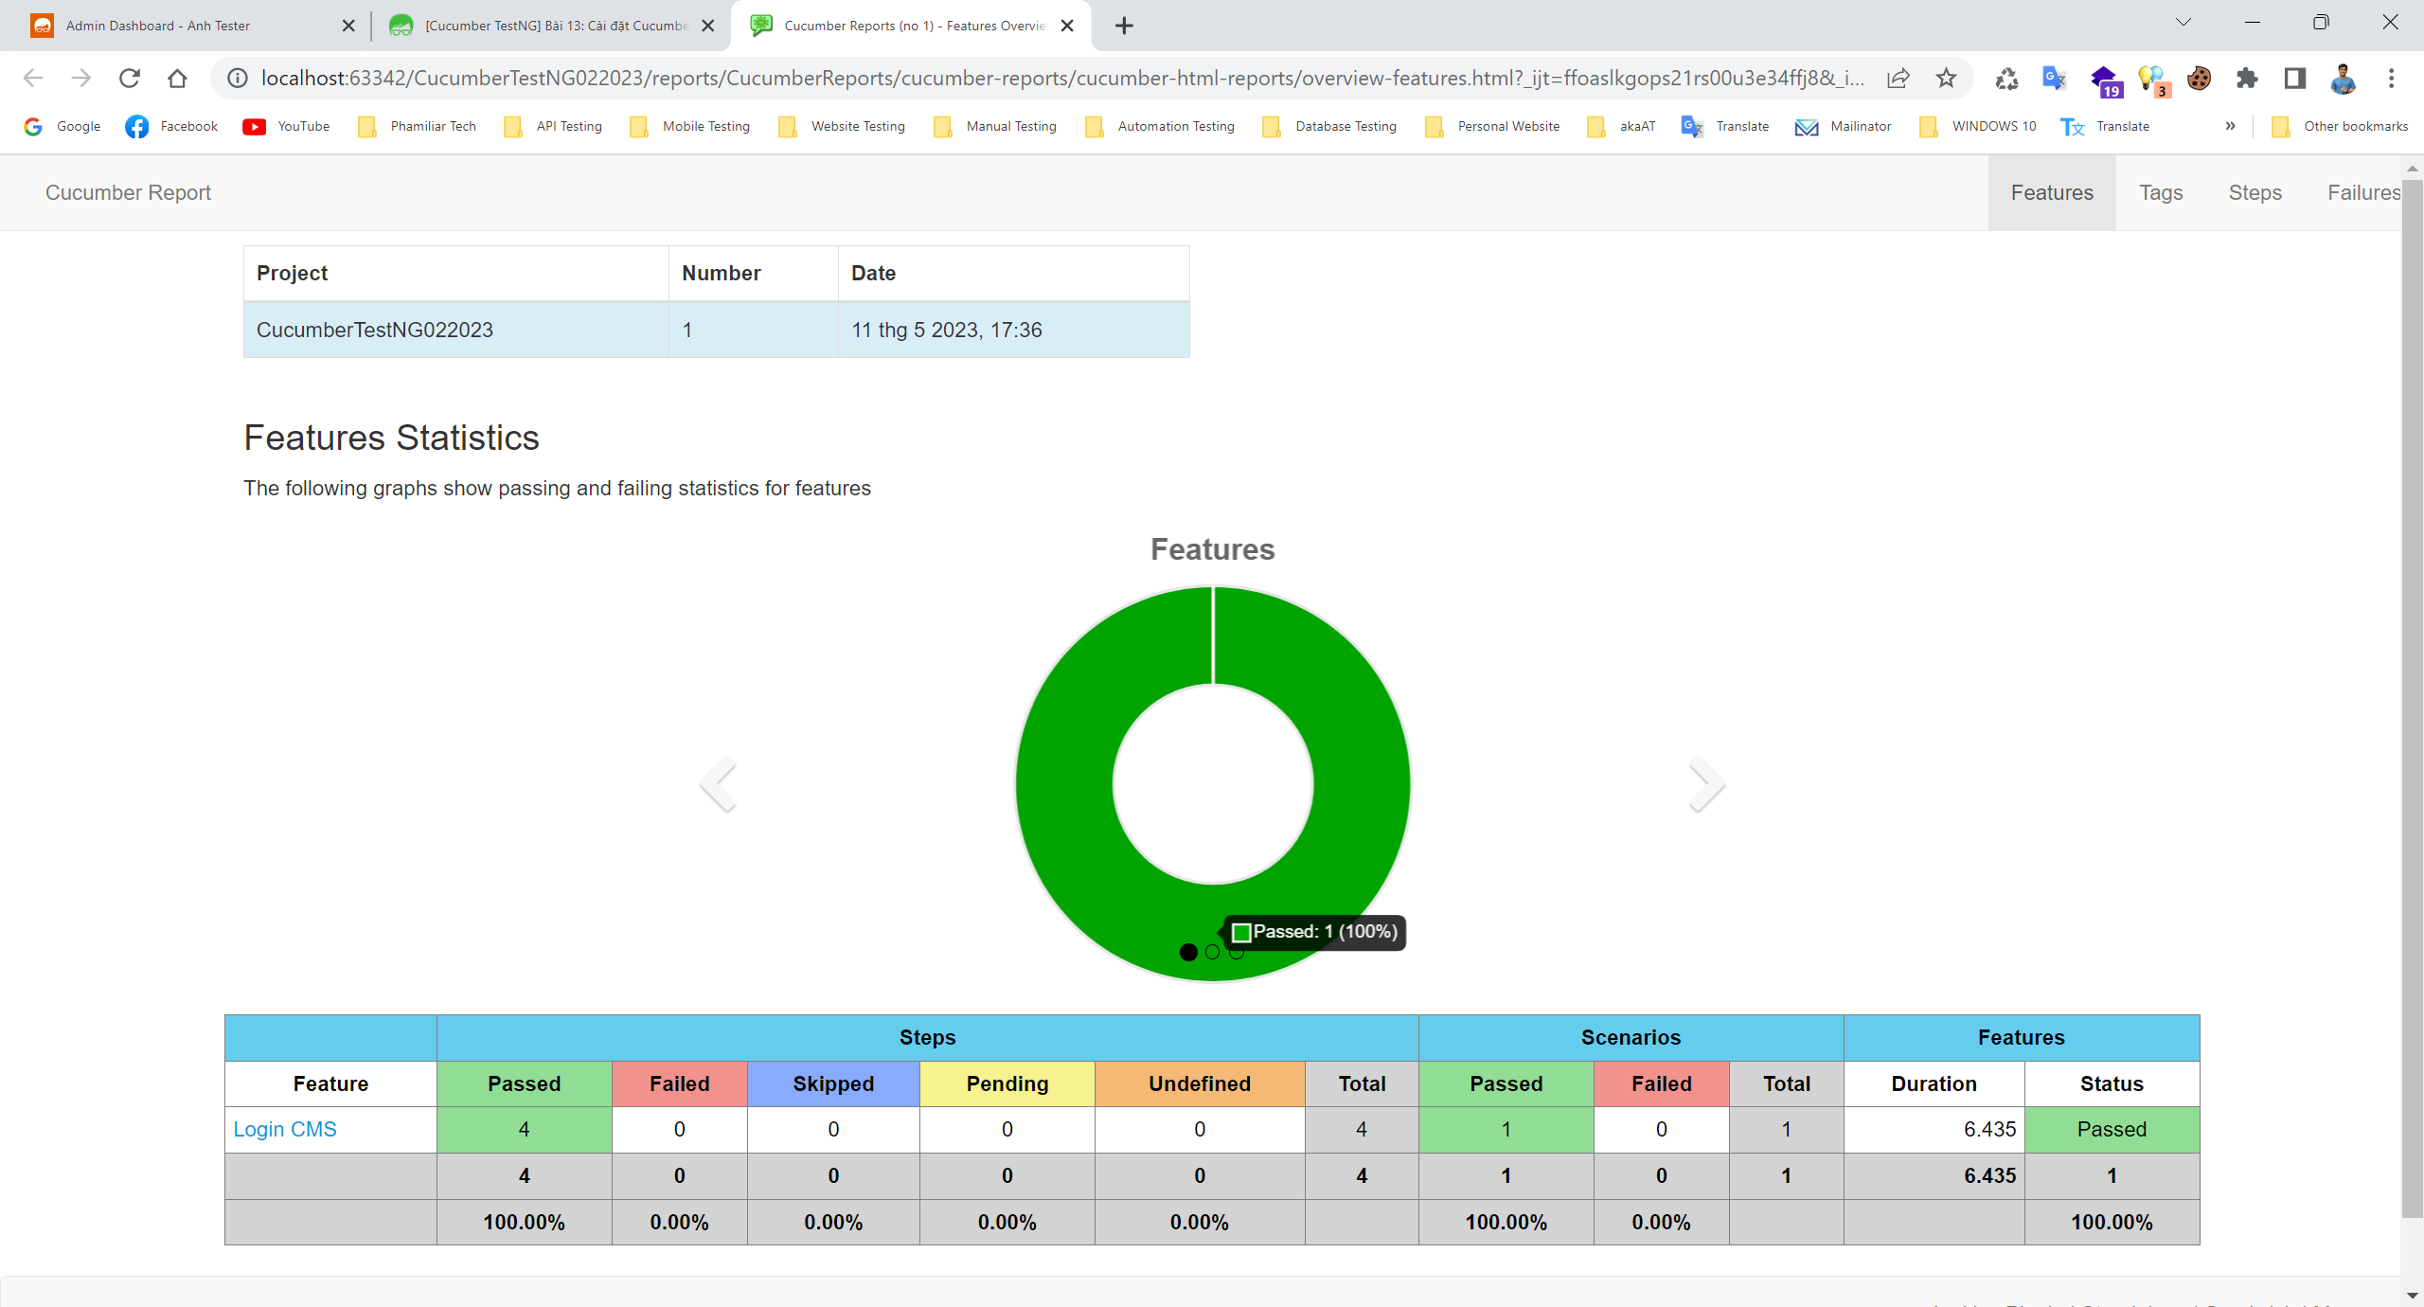This screenshot has height=1307, width=2424.
Task: Click the green Passed status cell
Action: (x=2112, y=1129)
